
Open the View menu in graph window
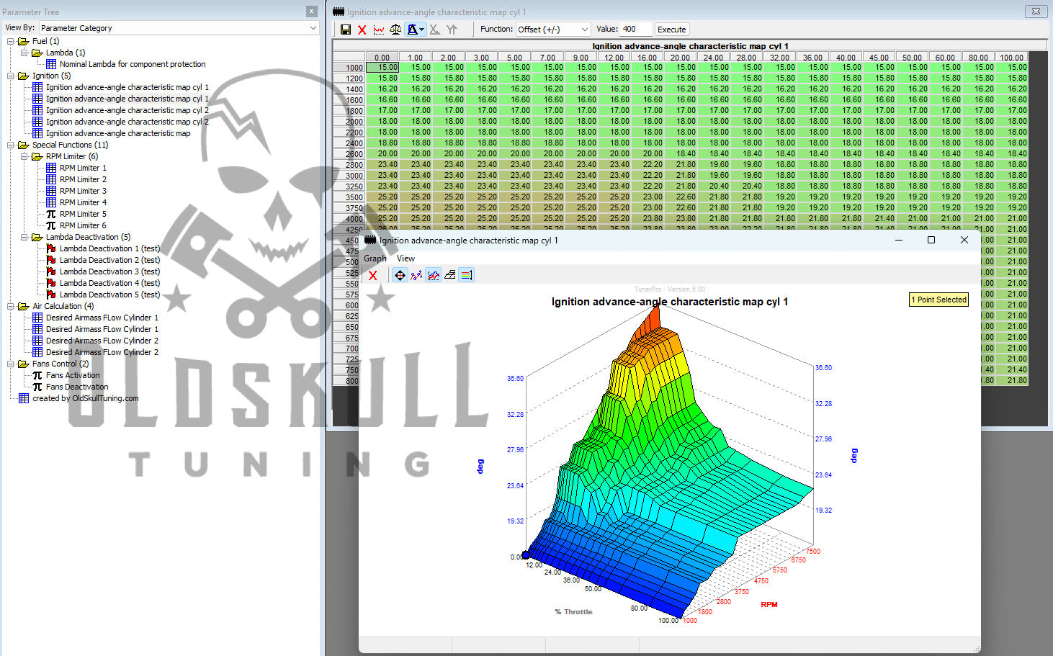405,259
